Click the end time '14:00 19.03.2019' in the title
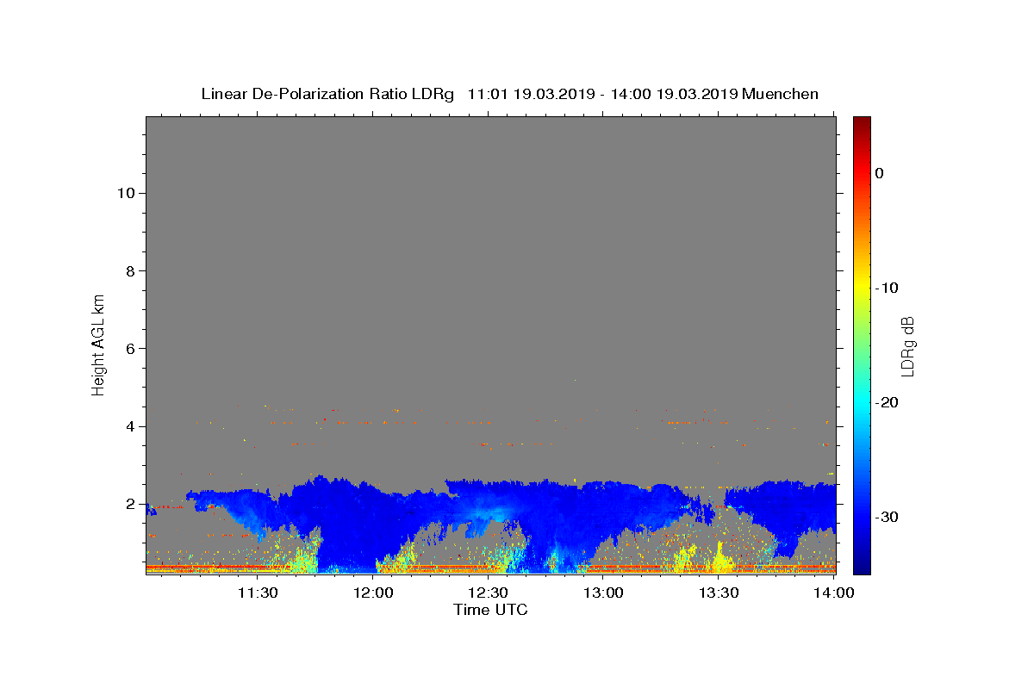The height and width of the screenshot is (689, 1034). (x=674, y=94)
